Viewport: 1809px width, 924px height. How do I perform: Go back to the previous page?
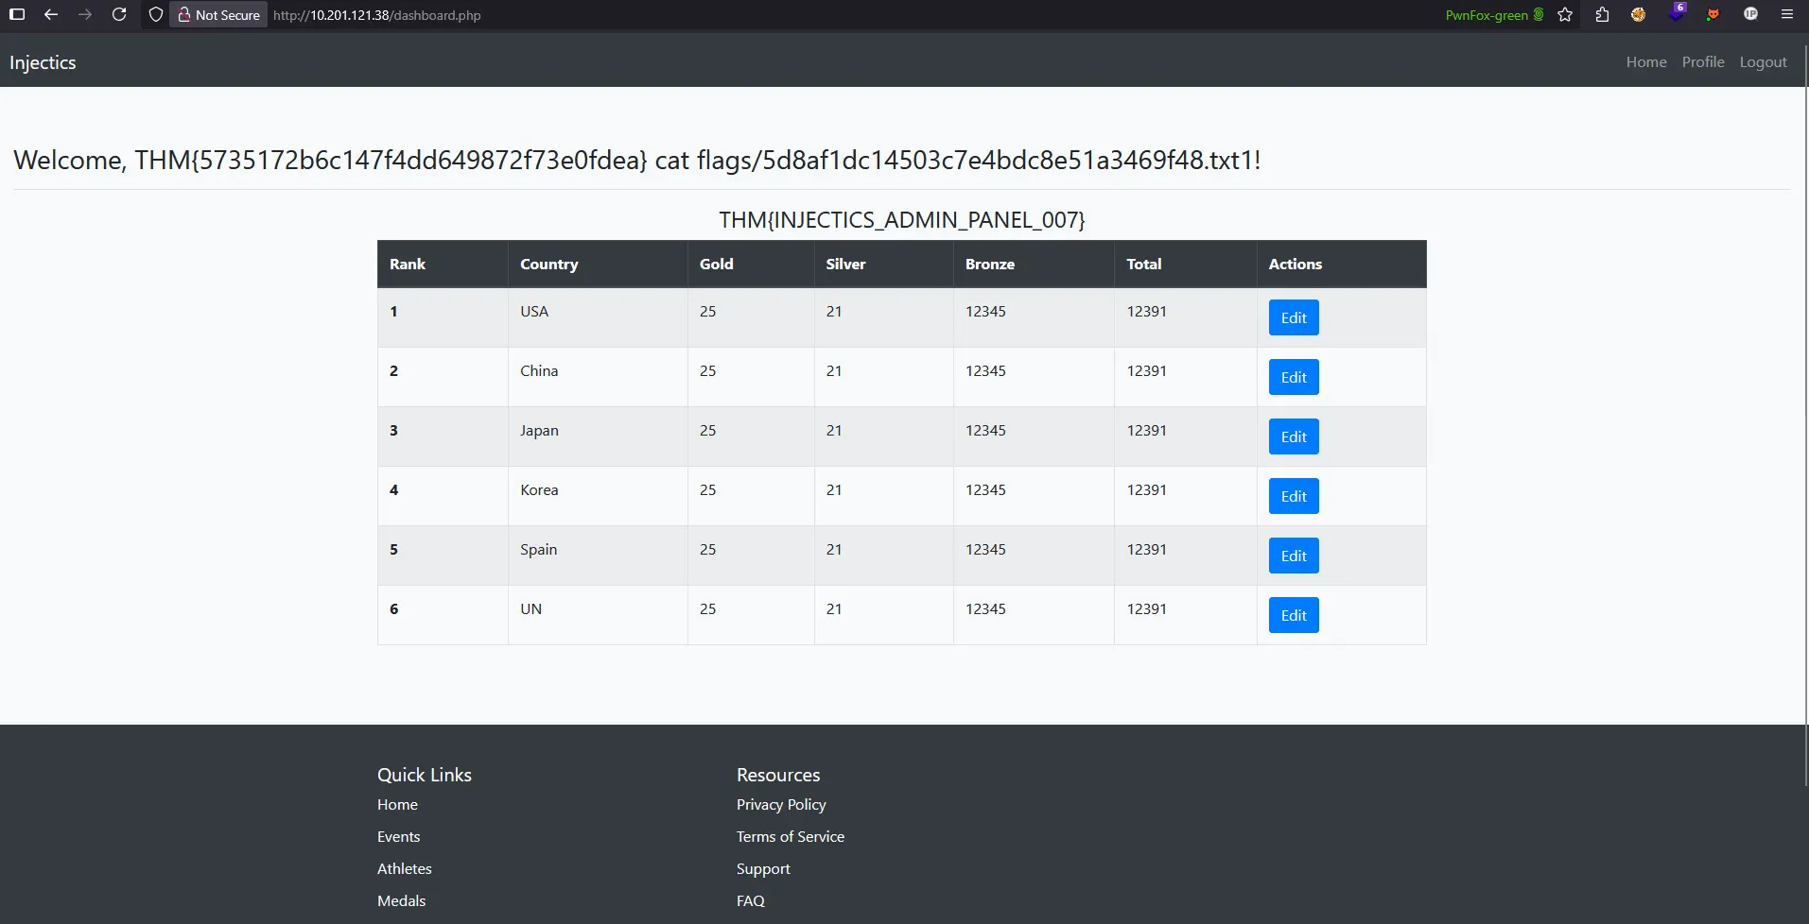(51, 14)
